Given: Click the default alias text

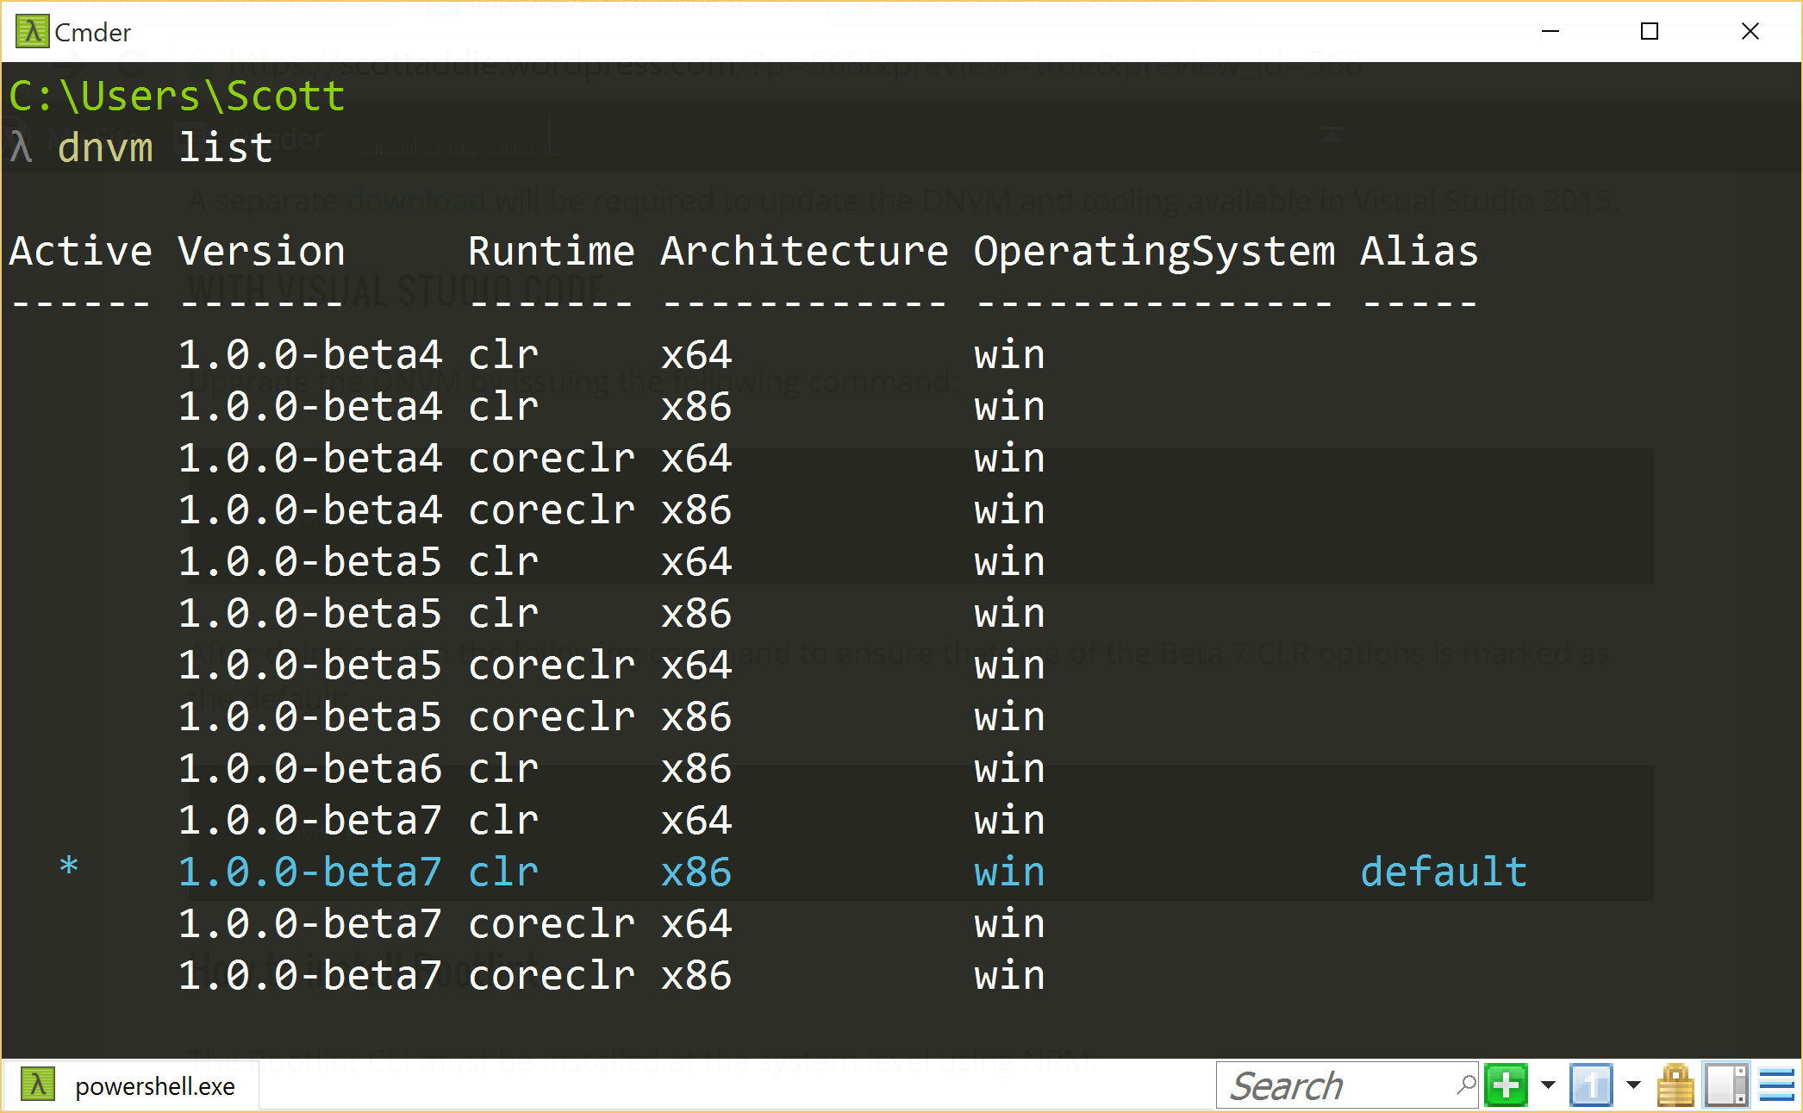Looking at the screenshot, I should [1443, 872].
